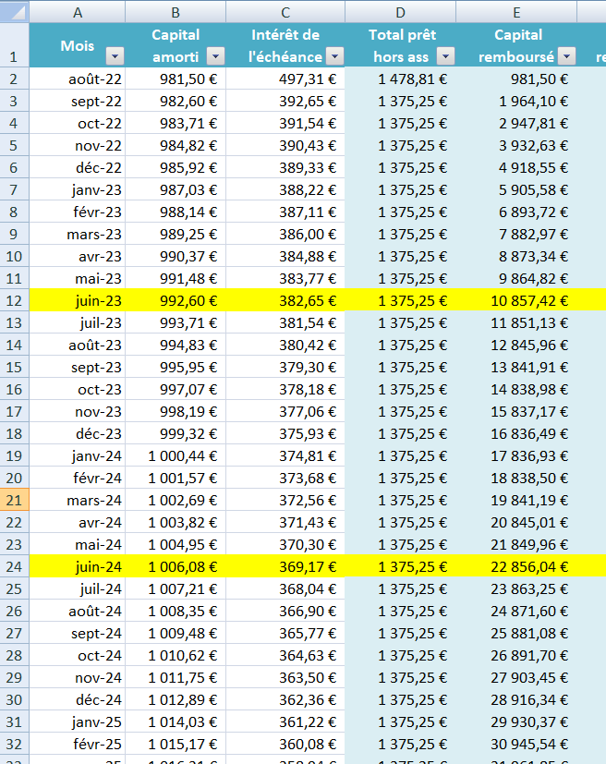
Task: Click cell '29 930,37 €'
Action: (516, 722)
